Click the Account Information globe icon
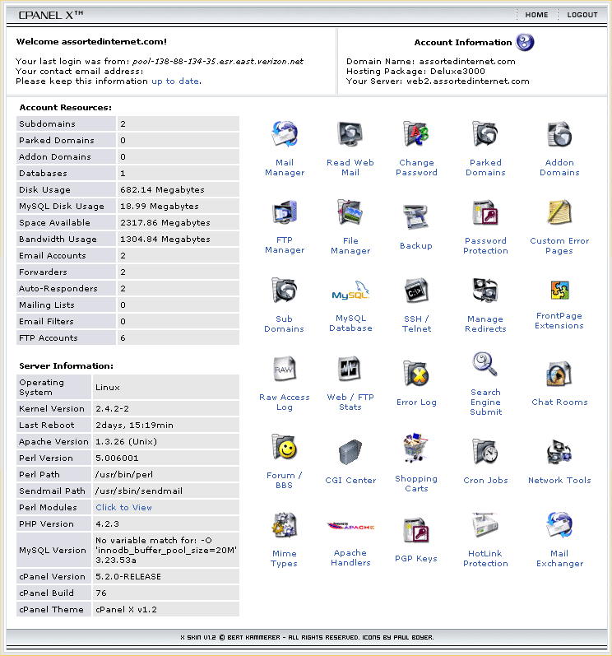 click(x=525, y=42)
